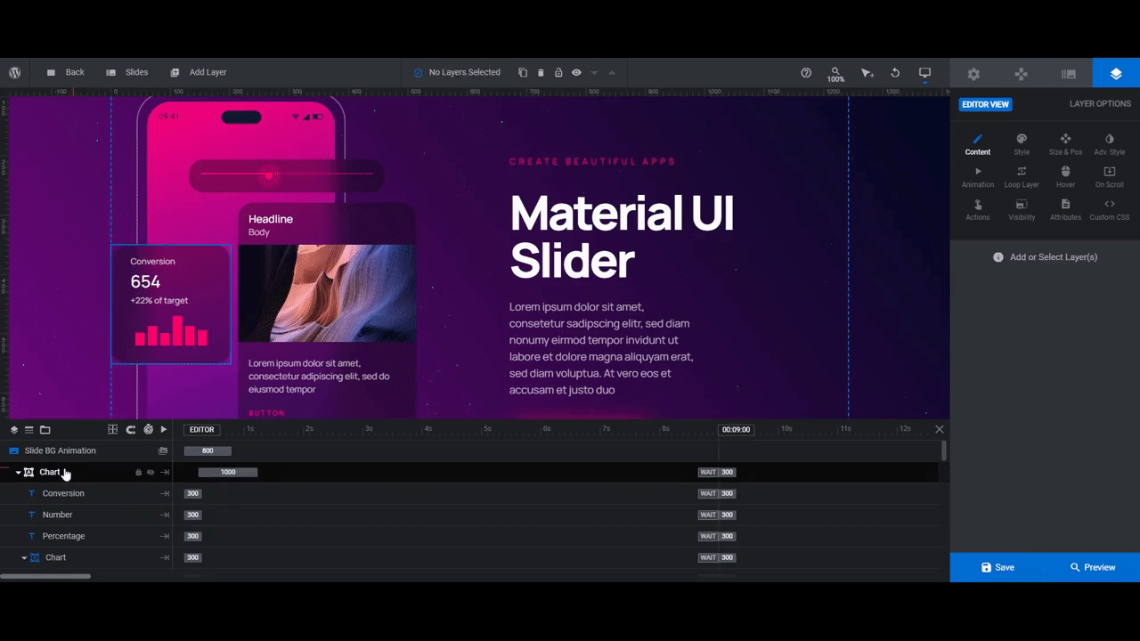Open the desktop device view selector
Screen dimensions: 1140x641
[x=924, y=73]
